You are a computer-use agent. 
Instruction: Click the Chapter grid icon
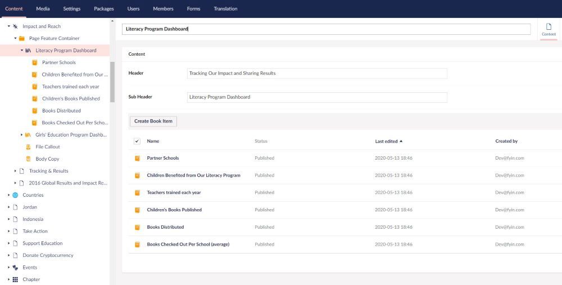click(x=15, y=279)
